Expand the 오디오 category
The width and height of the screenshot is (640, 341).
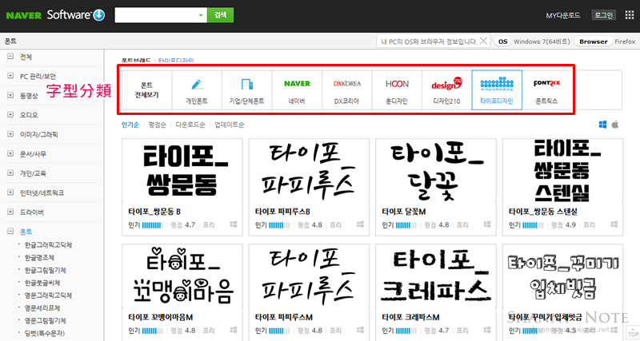pos(10,114)
